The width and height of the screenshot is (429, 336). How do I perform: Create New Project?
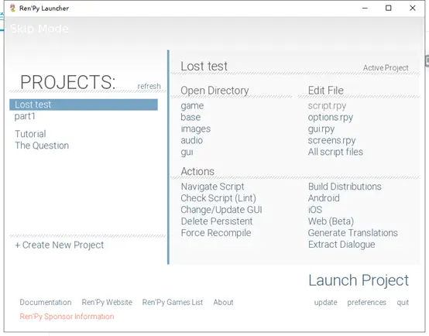60,245
